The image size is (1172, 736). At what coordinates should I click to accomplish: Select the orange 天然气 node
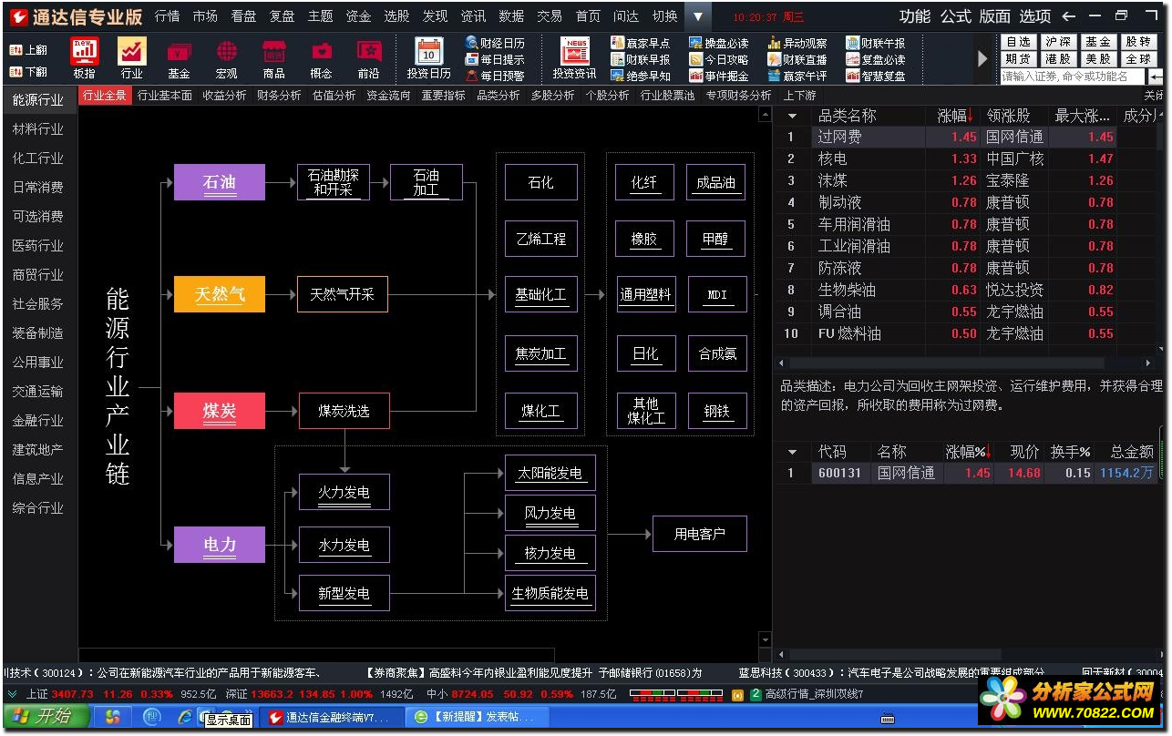coord(220,294)
